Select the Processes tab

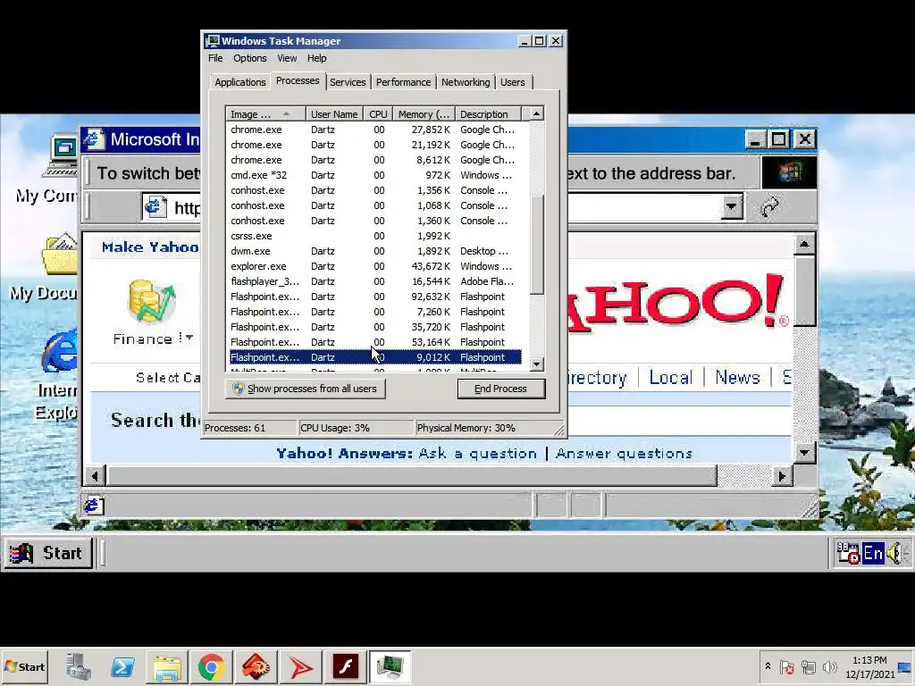point(298,81)
